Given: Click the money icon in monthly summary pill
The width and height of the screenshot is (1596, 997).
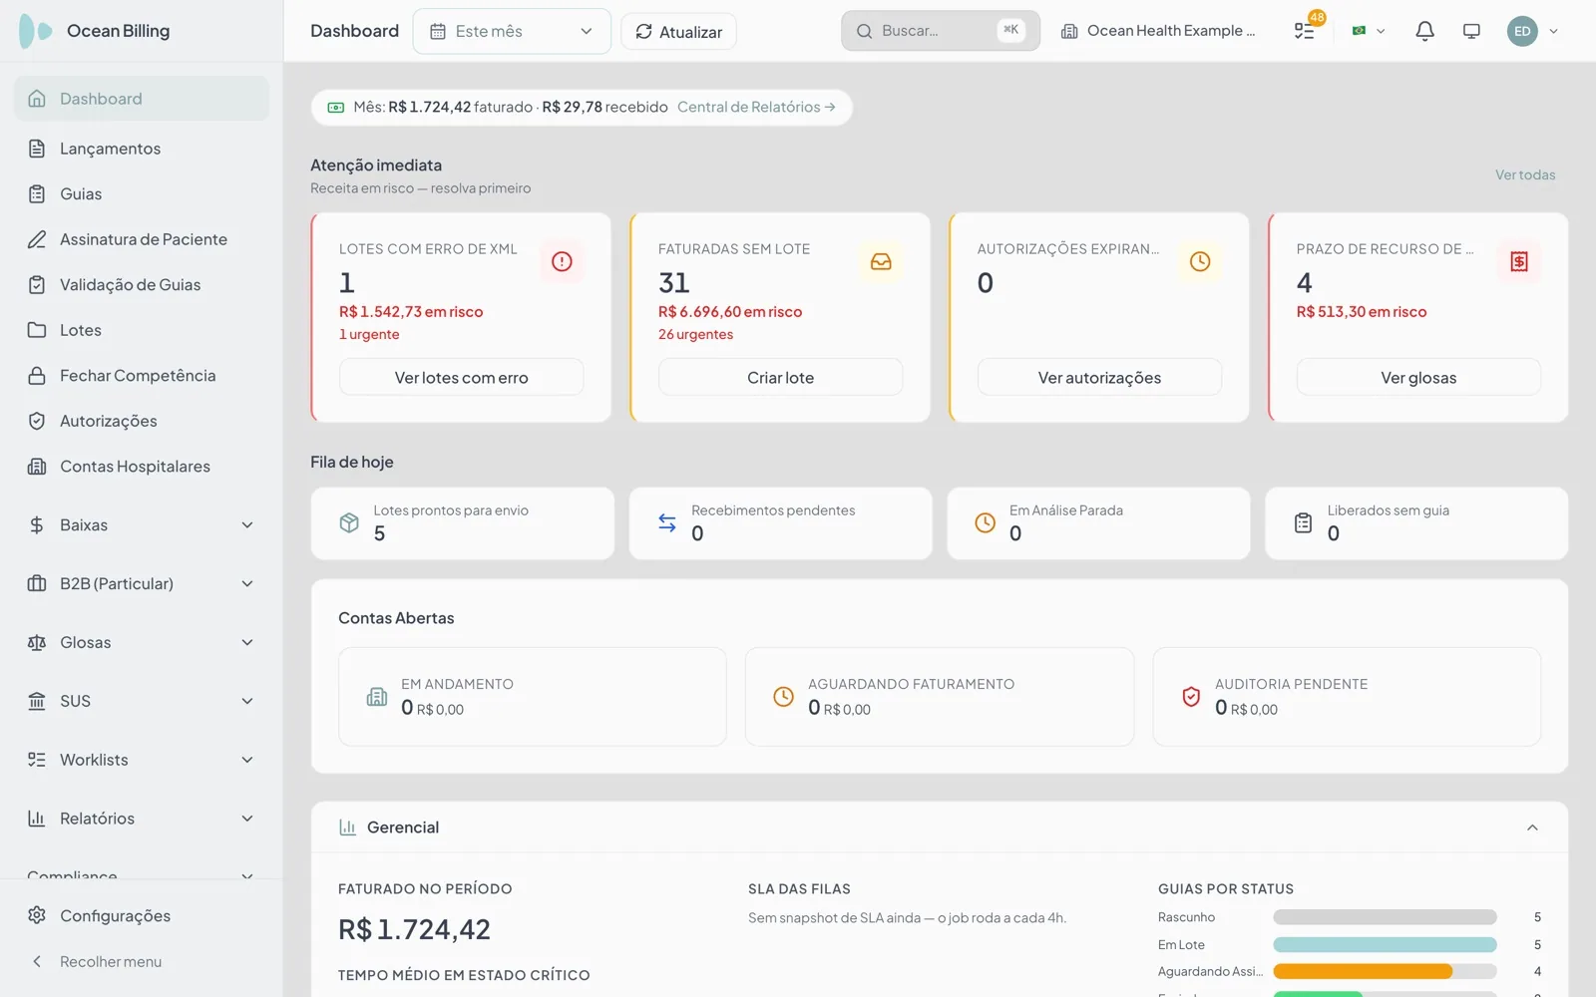Looking at the screenshot, I should [336, 107].
